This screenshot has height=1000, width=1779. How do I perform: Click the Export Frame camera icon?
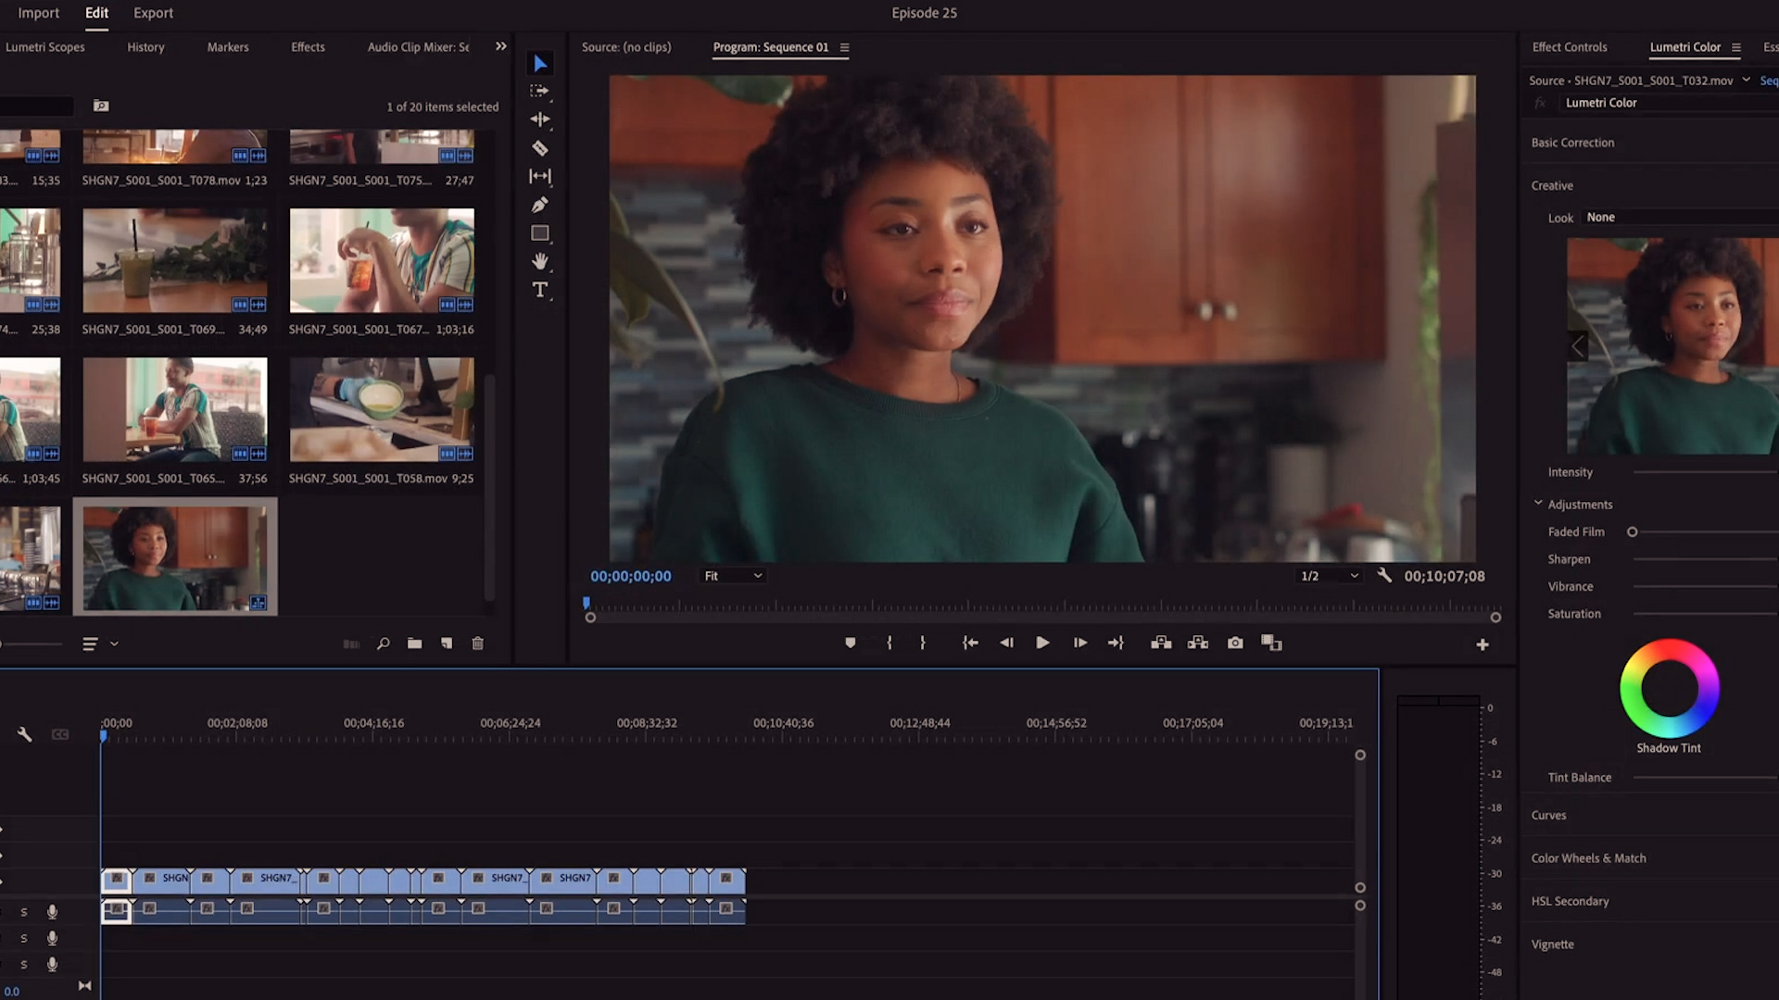click(x=1235, y=643)
